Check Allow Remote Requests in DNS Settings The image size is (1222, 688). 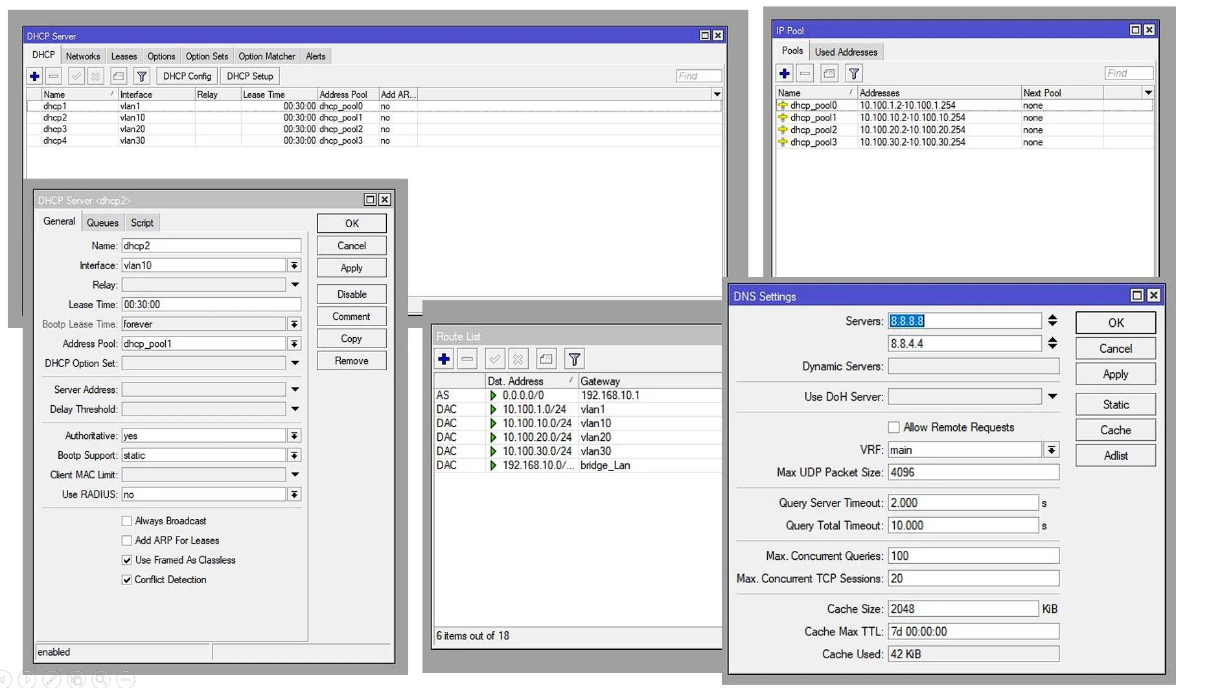point(894,427)
